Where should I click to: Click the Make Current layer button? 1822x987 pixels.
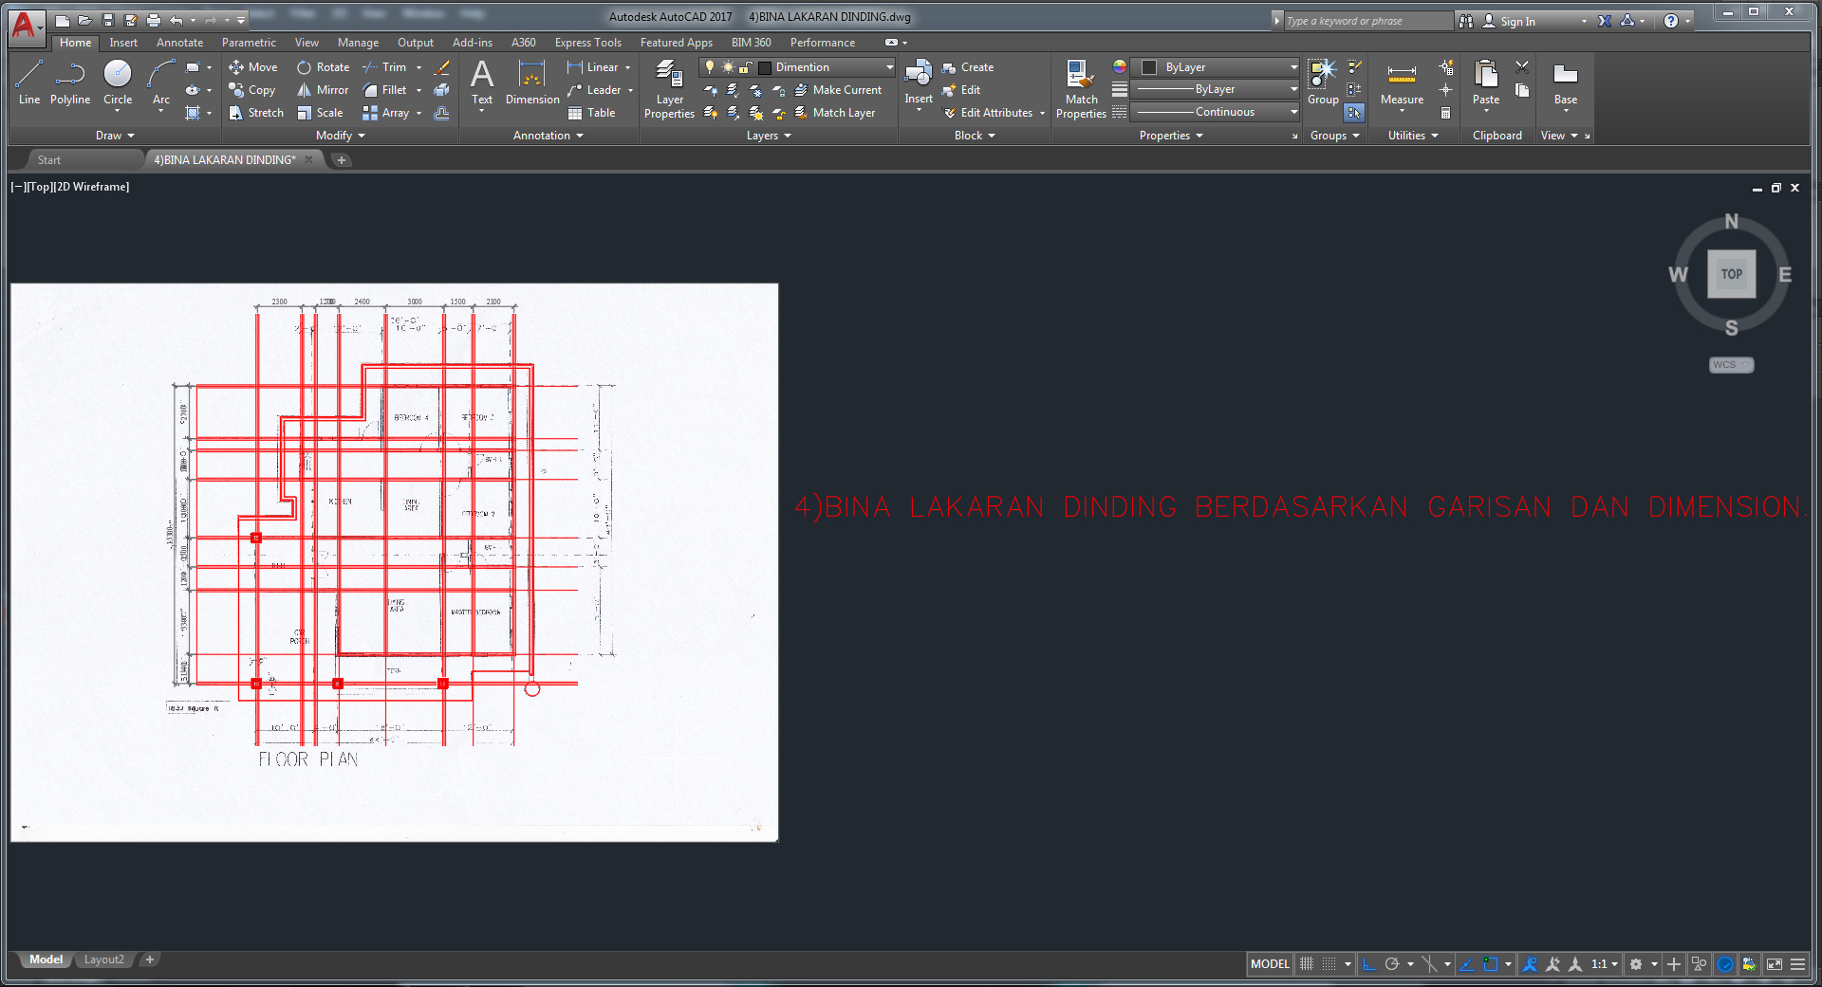coord(838,90)
